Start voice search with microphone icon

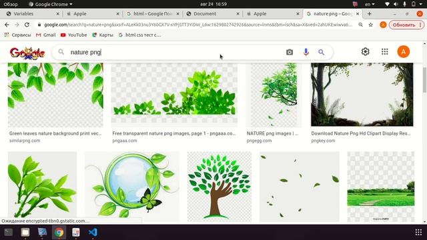click(306, 52)
